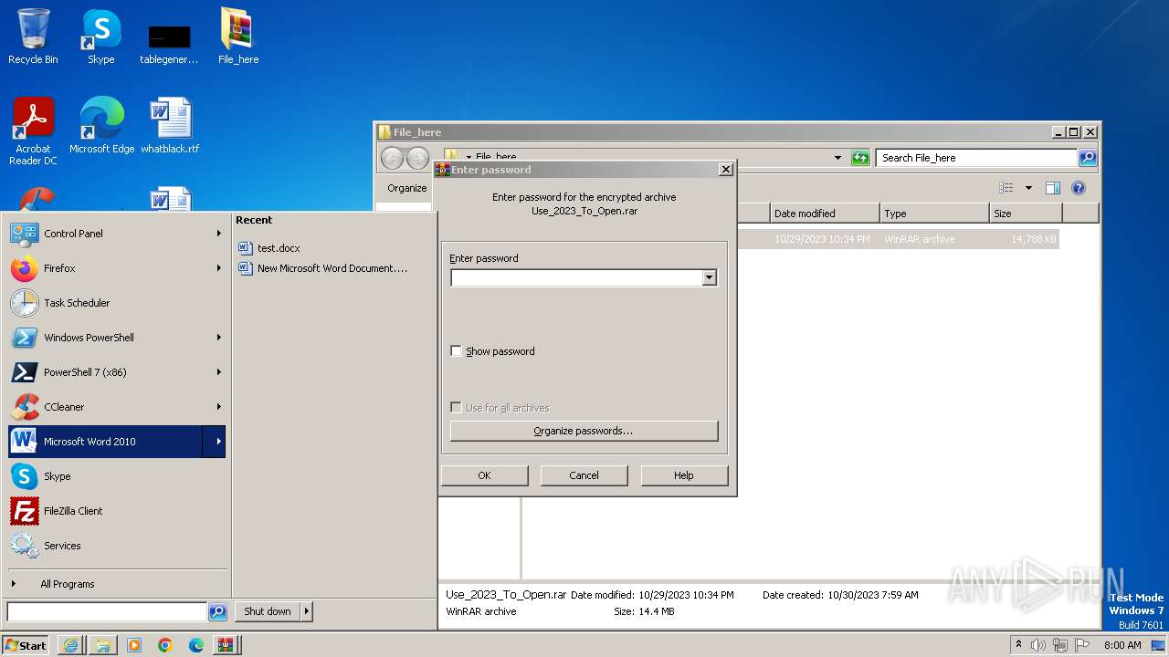Sort files by Date modified column
The width and height of the screenshot is (1169, 657).
[x=825, y=214]
